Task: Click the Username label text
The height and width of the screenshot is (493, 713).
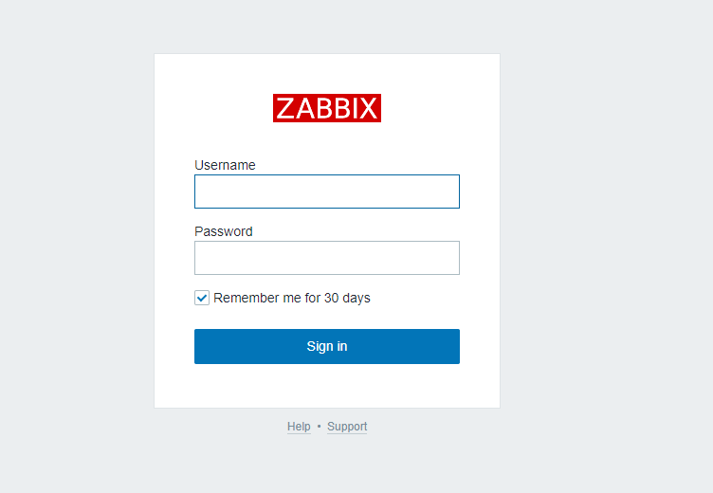Action: coord(225,165)
